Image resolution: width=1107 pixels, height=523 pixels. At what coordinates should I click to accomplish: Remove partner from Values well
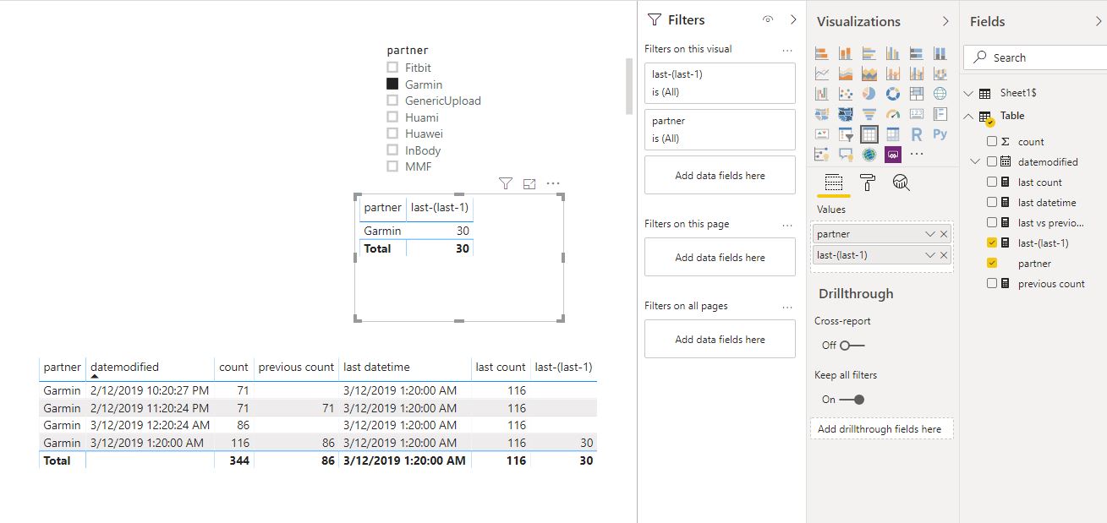[x=944, y=234]
